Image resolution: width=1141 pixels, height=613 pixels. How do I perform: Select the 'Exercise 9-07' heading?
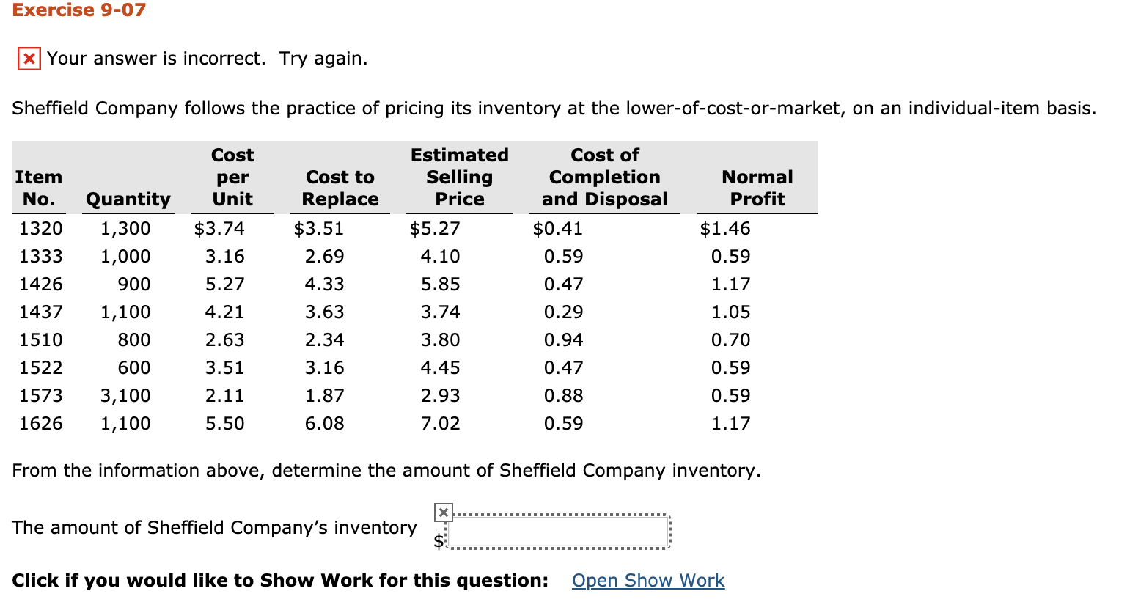[78, 10]
